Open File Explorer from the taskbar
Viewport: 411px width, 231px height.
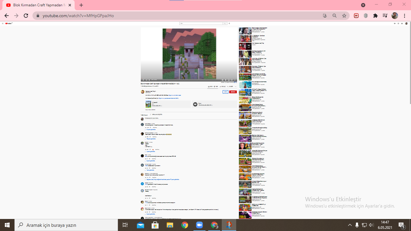point(170,225)
